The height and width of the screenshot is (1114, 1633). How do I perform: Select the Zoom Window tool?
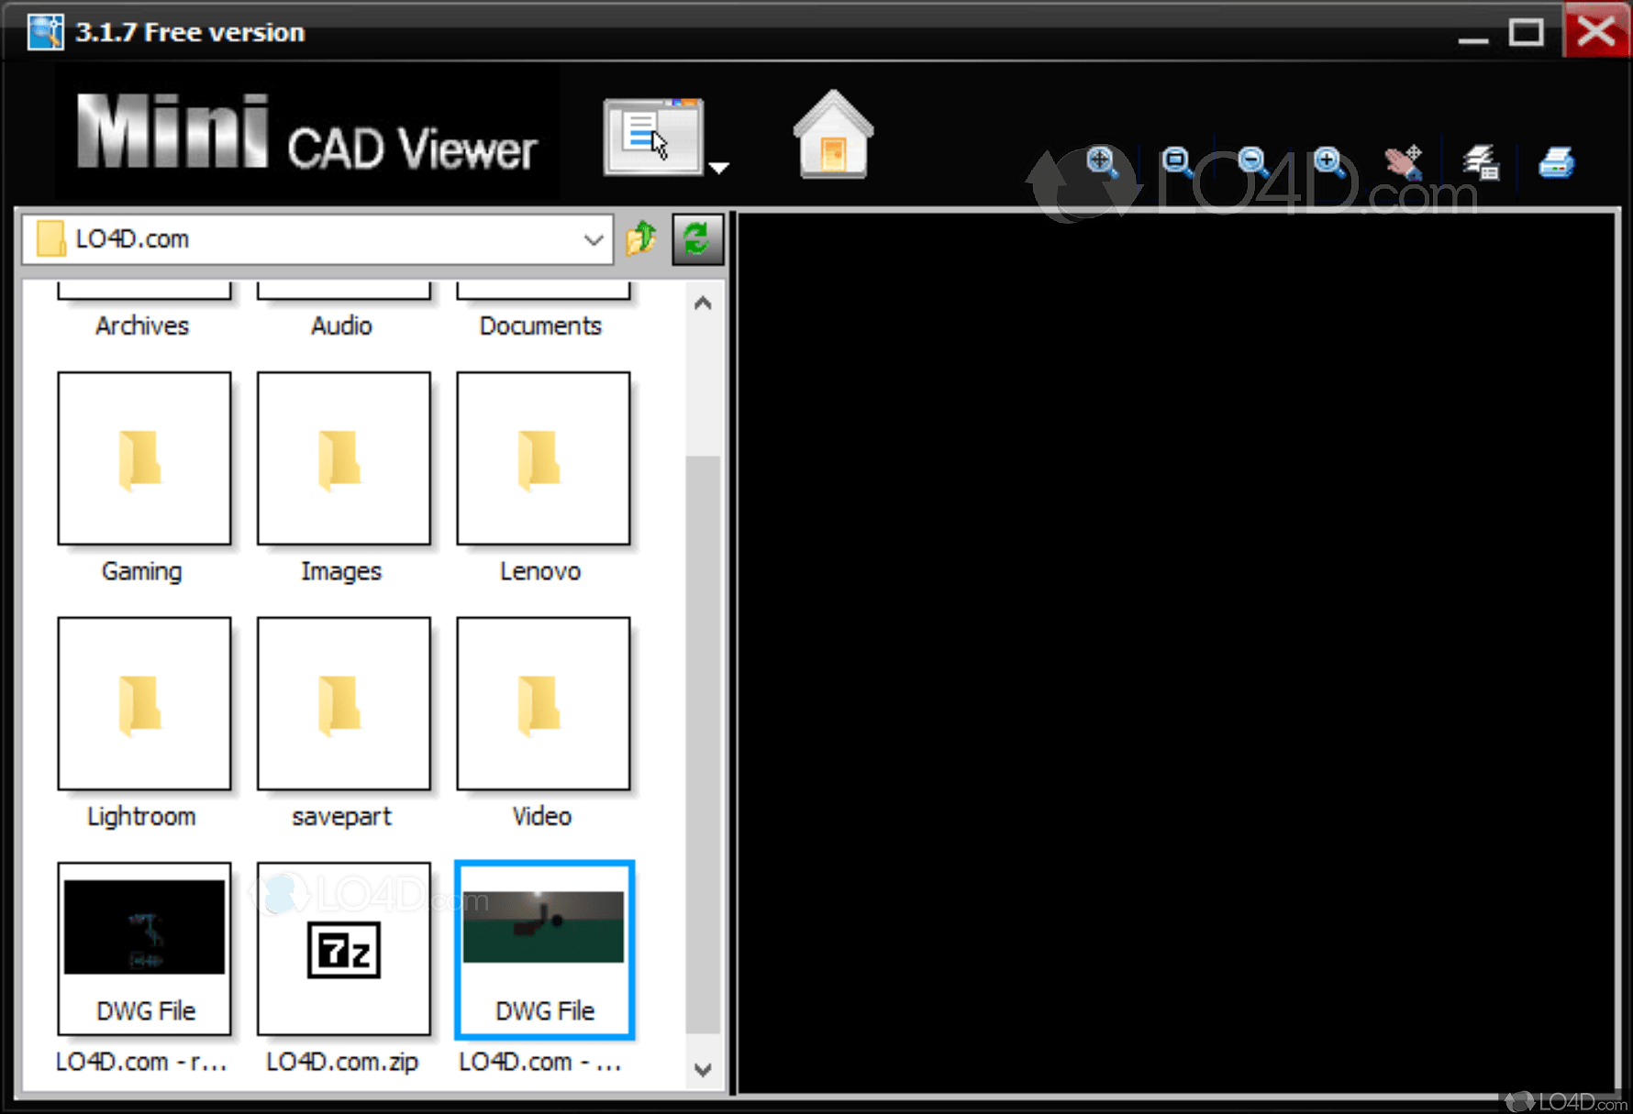1177,162
